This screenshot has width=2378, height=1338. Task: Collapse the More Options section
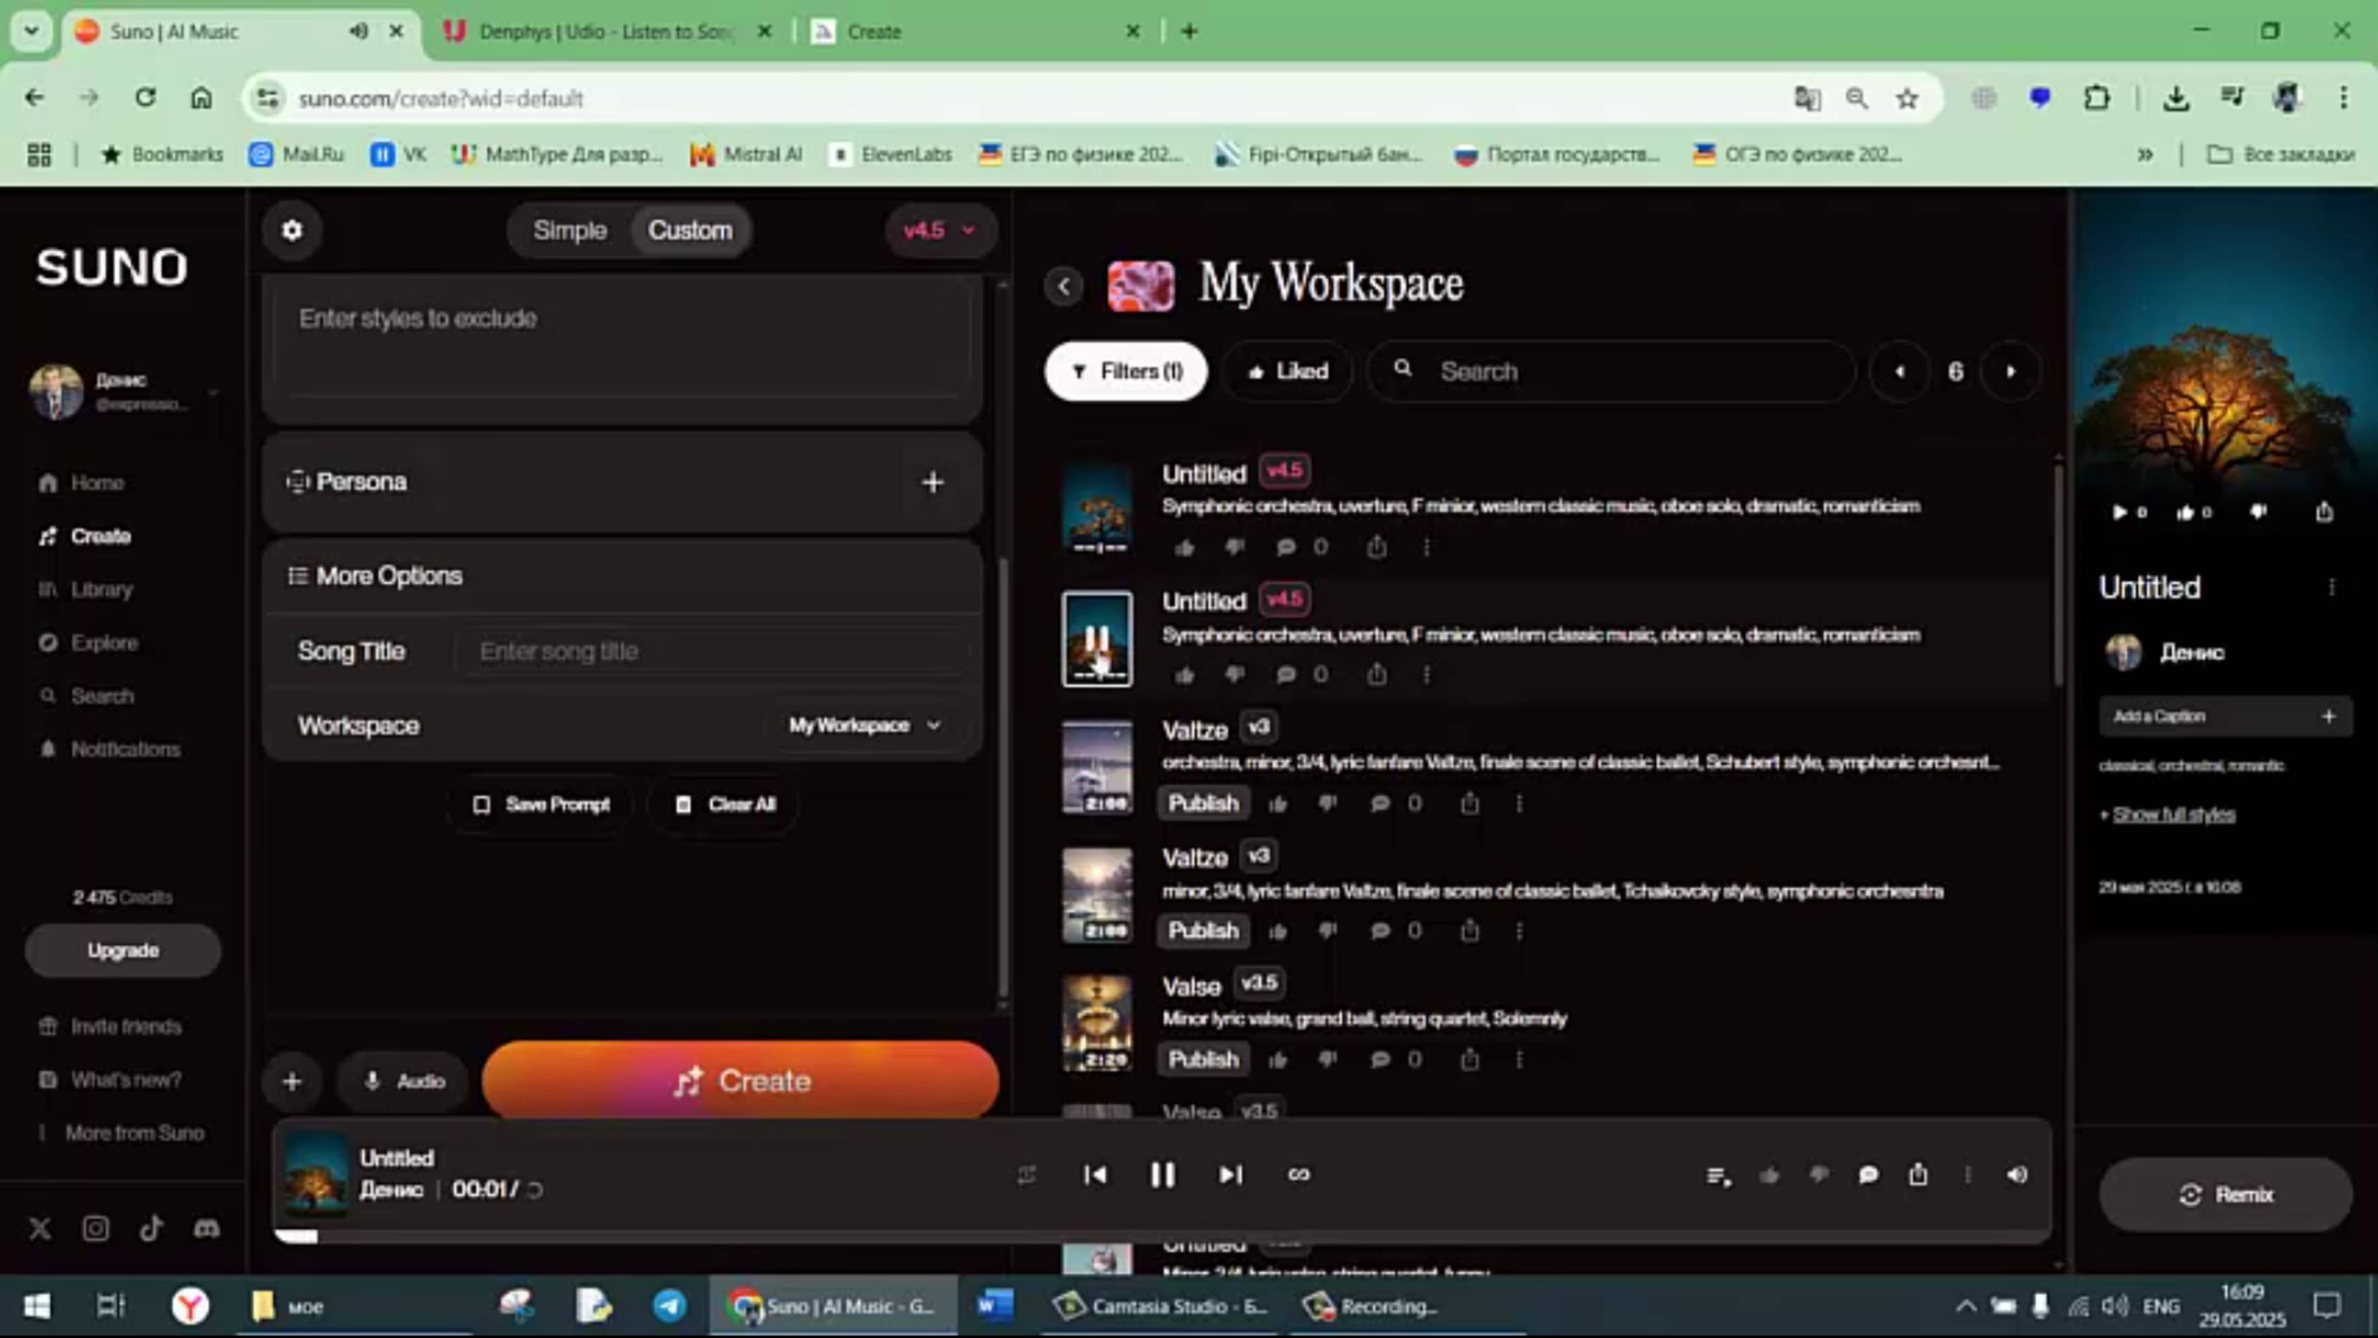(622, 576)
